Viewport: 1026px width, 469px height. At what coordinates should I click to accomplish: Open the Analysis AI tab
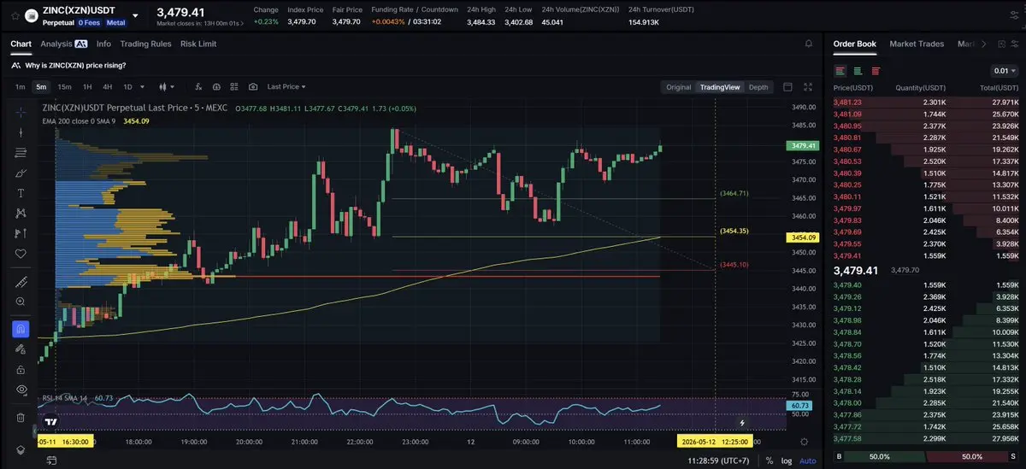[64, 44]
